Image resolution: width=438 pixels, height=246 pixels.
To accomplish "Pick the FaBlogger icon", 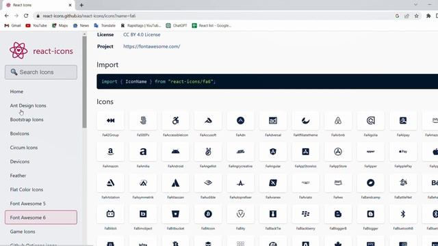I will click(371, 214).
